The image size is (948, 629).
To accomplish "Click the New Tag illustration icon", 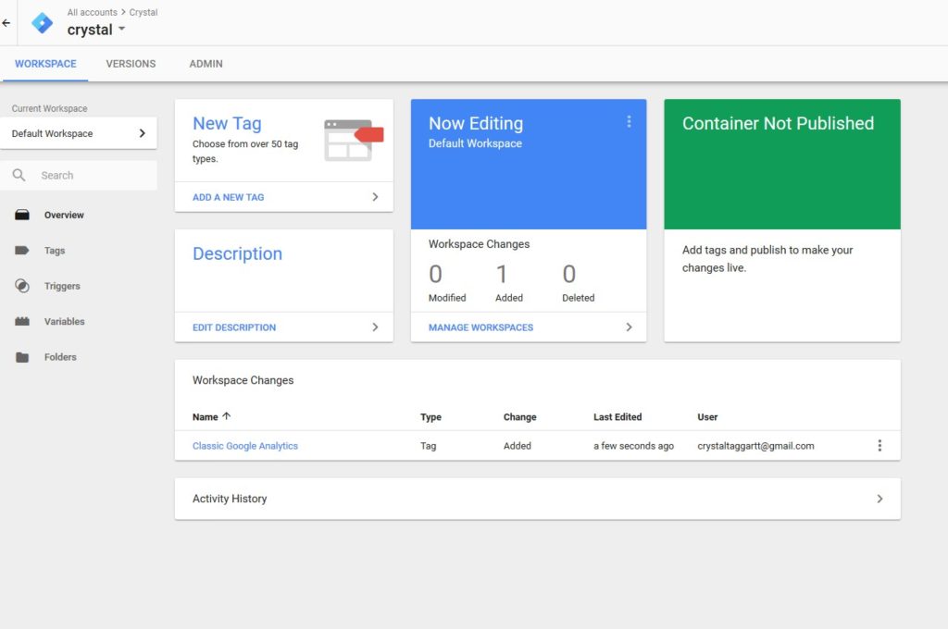I will [354, 141].
